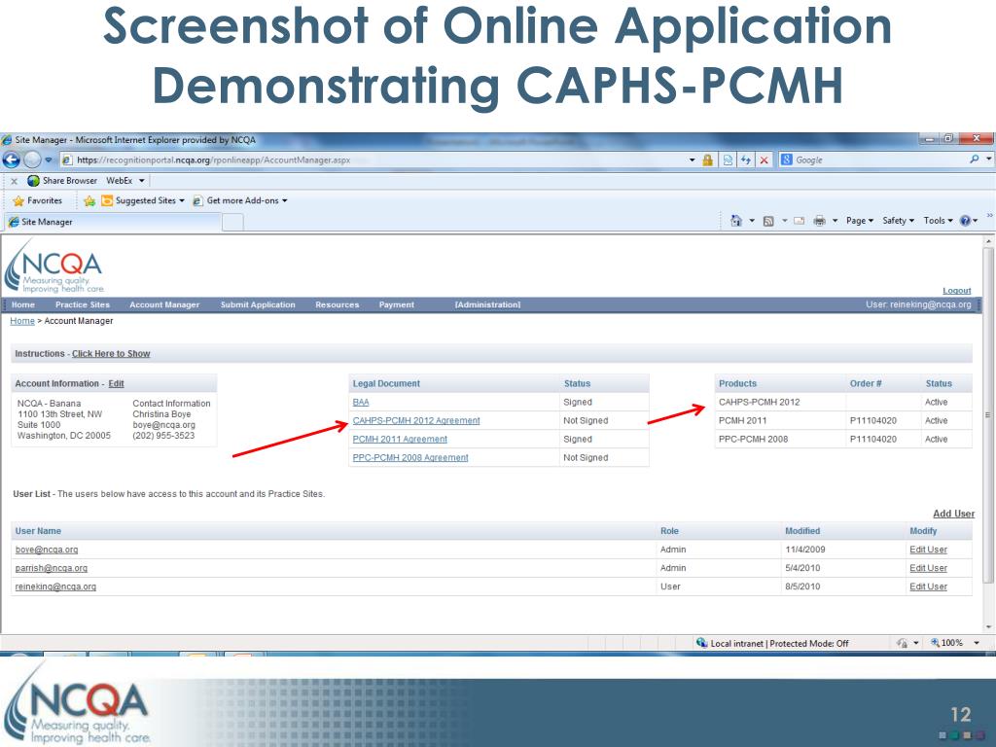
Task: Open Account Manager in navigation bar
Action: click(164, 304)
